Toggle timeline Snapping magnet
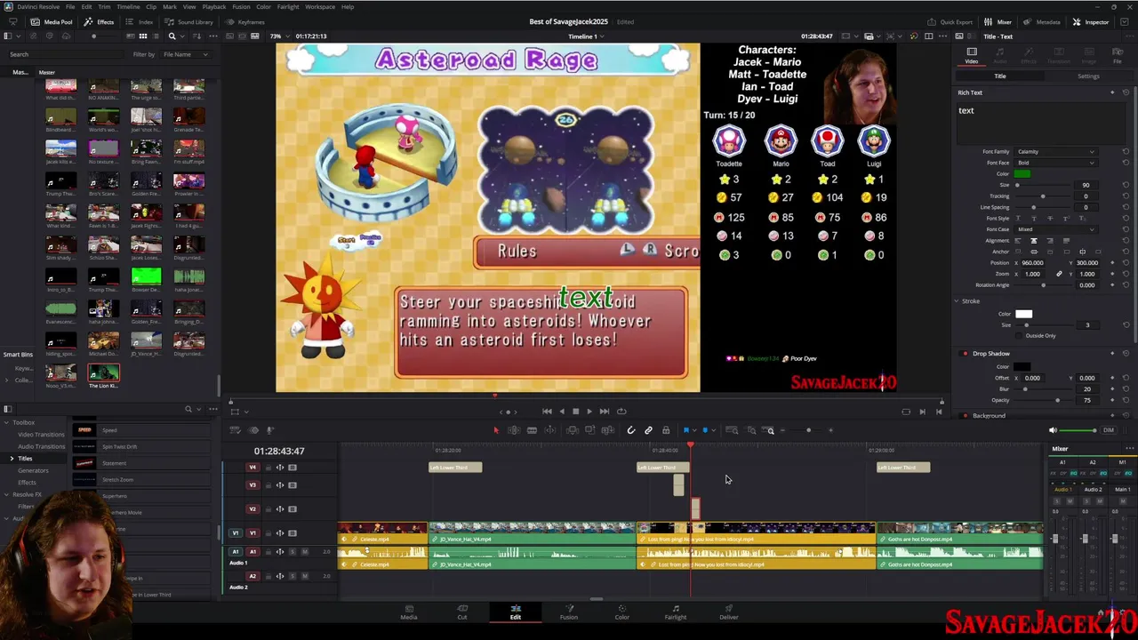The image size is (1138, 640). coord(631,430)
